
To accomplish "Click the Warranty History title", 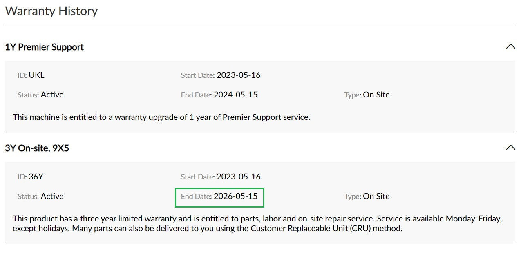I will point(51,11).
